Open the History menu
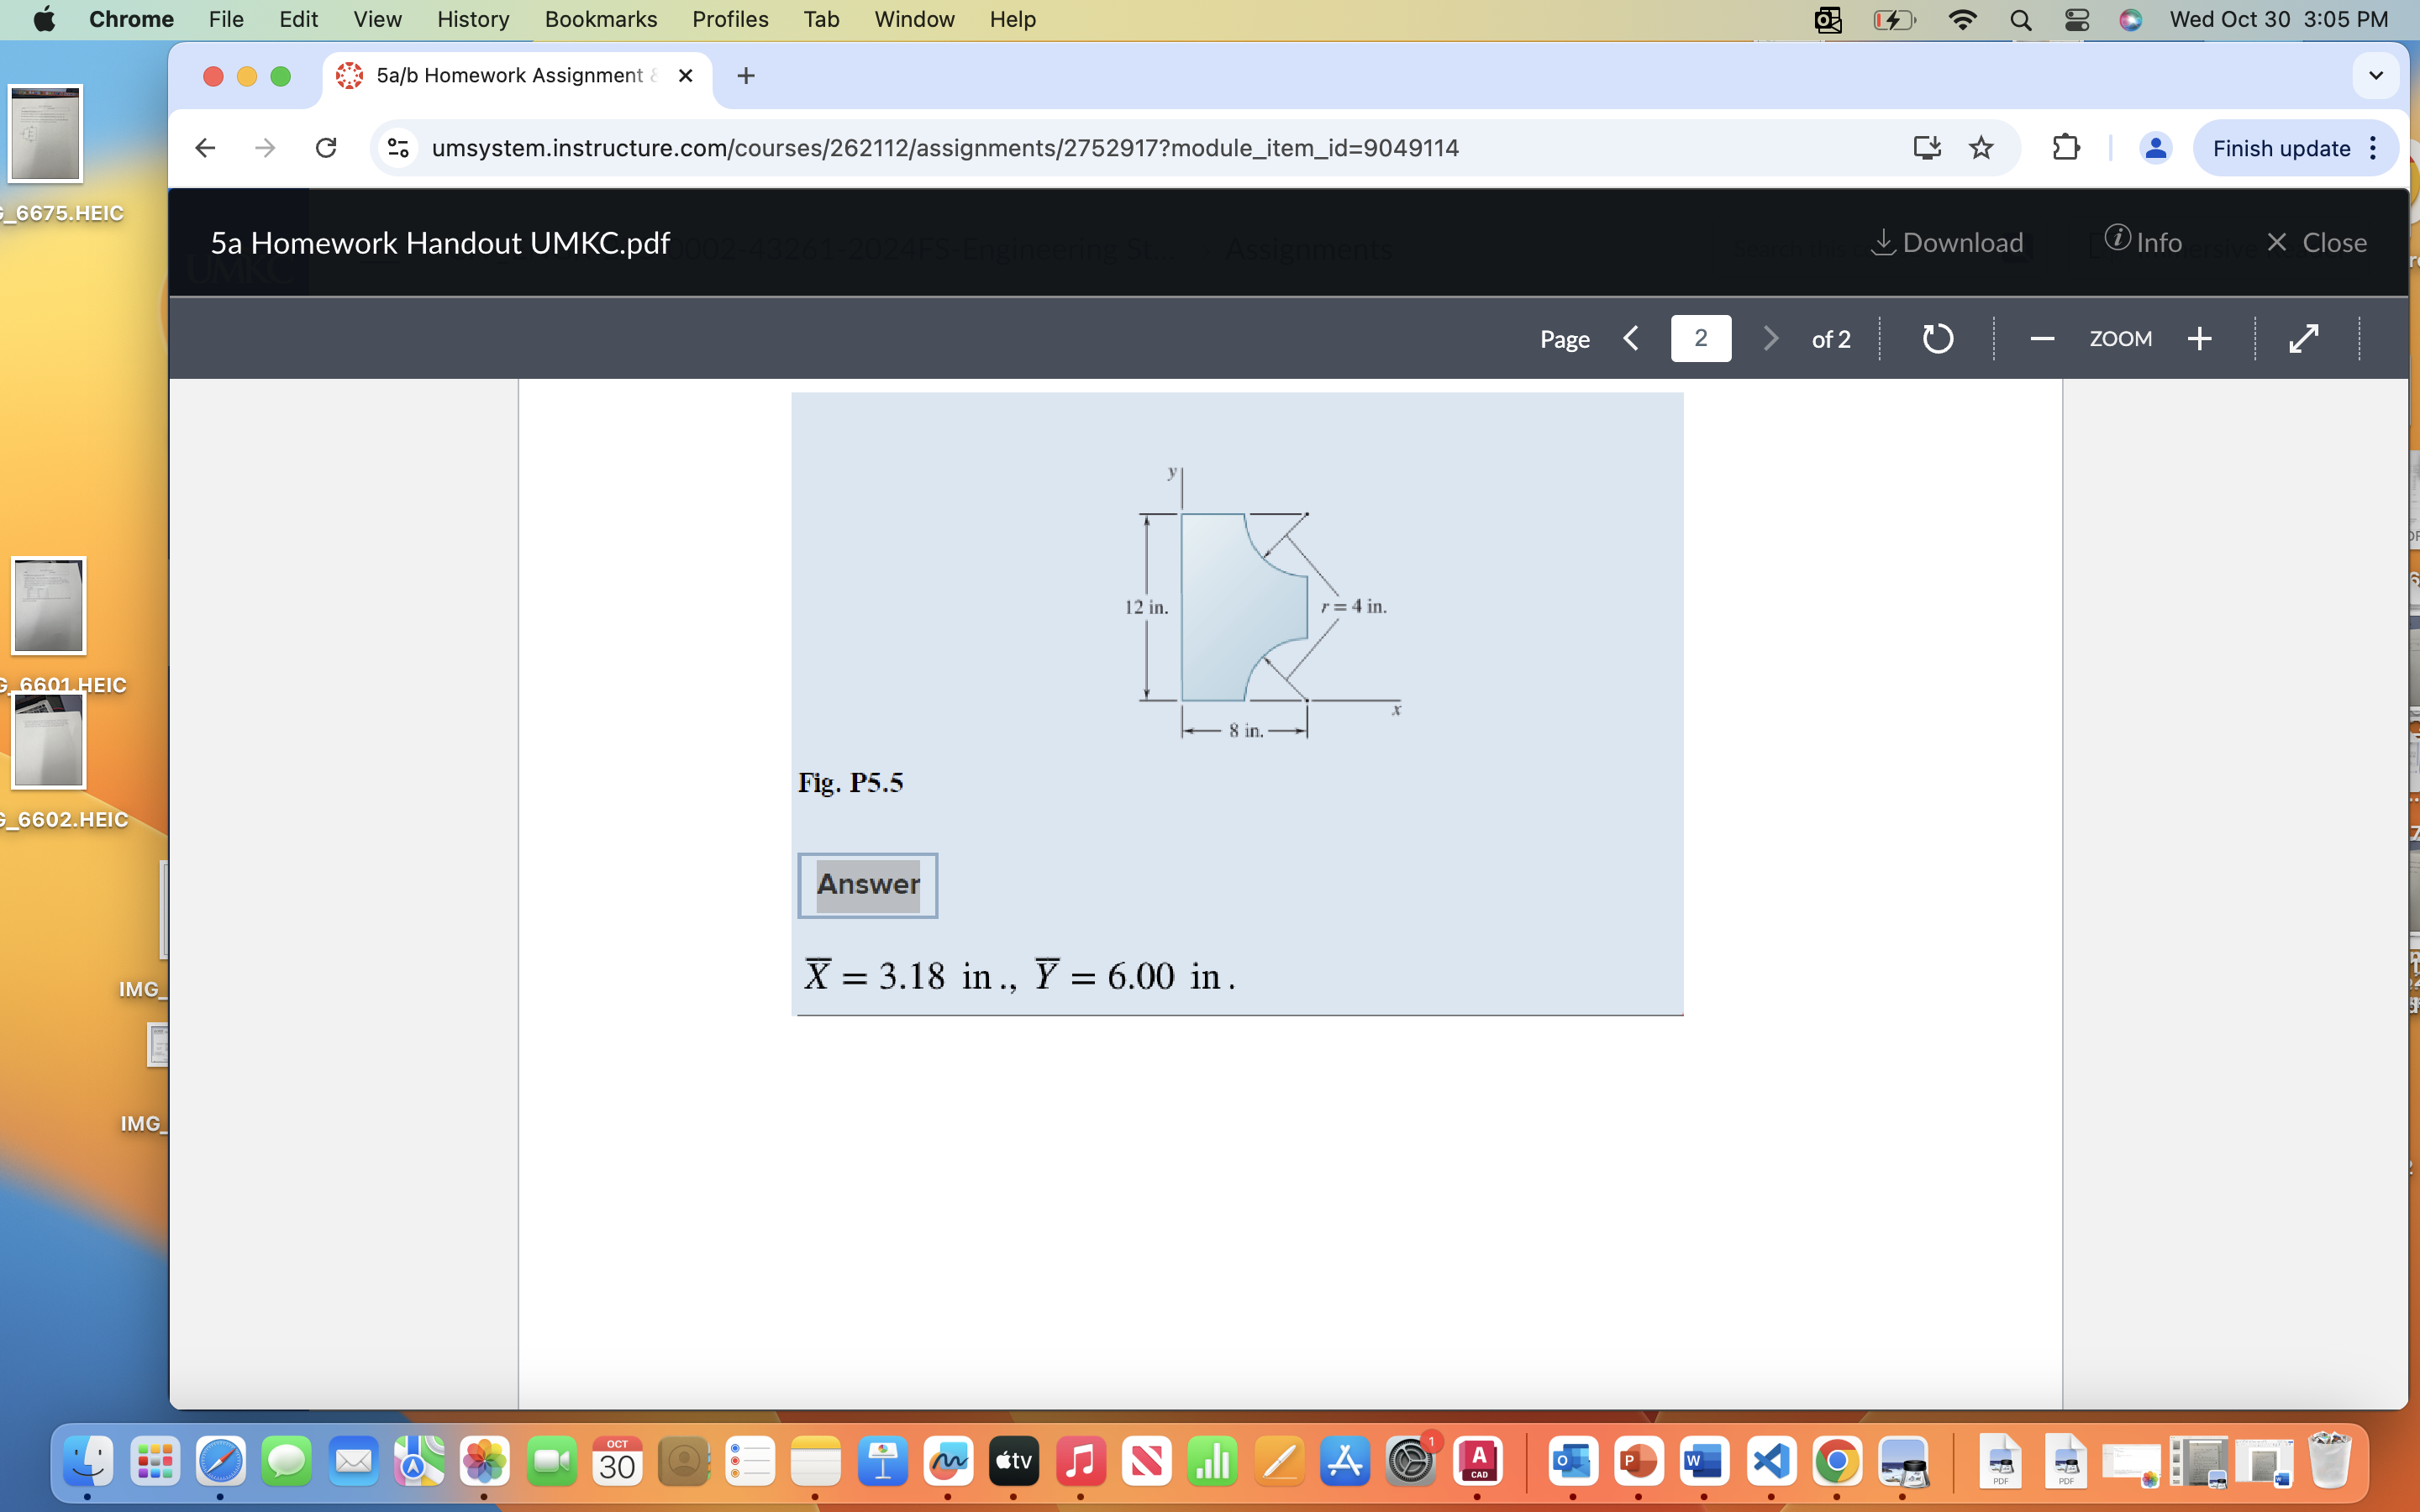The image size is (2420, 1512). tap(473, 19)
